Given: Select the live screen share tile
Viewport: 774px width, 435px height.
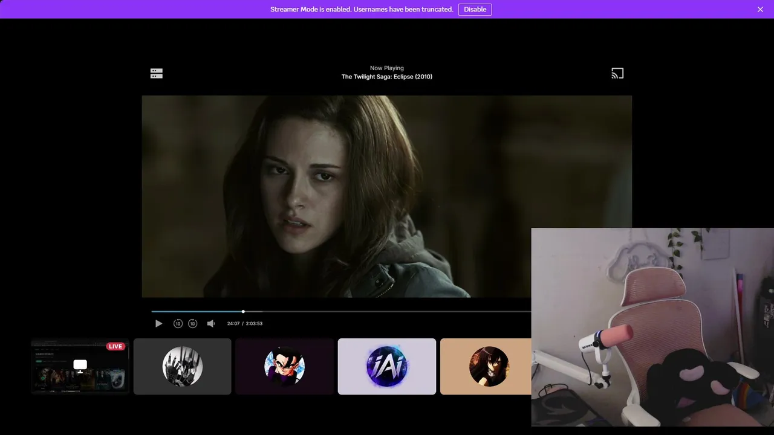Looking at the screenshot, I should [80, 366].
